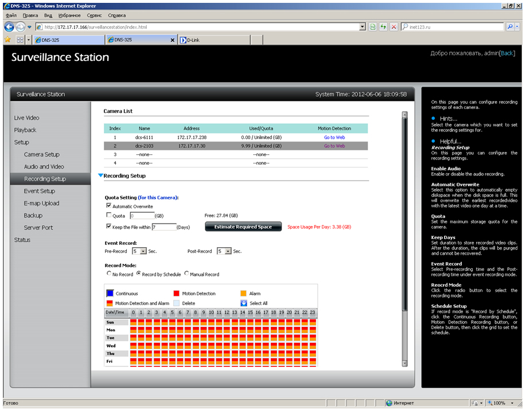Click the browser Back arrow button
Viewport: 526px width, 410px height.
(x=9, y=27)
